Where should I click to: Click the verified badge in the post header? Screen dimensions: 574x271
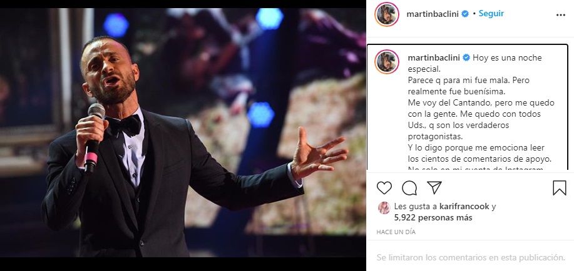[465, 14]
